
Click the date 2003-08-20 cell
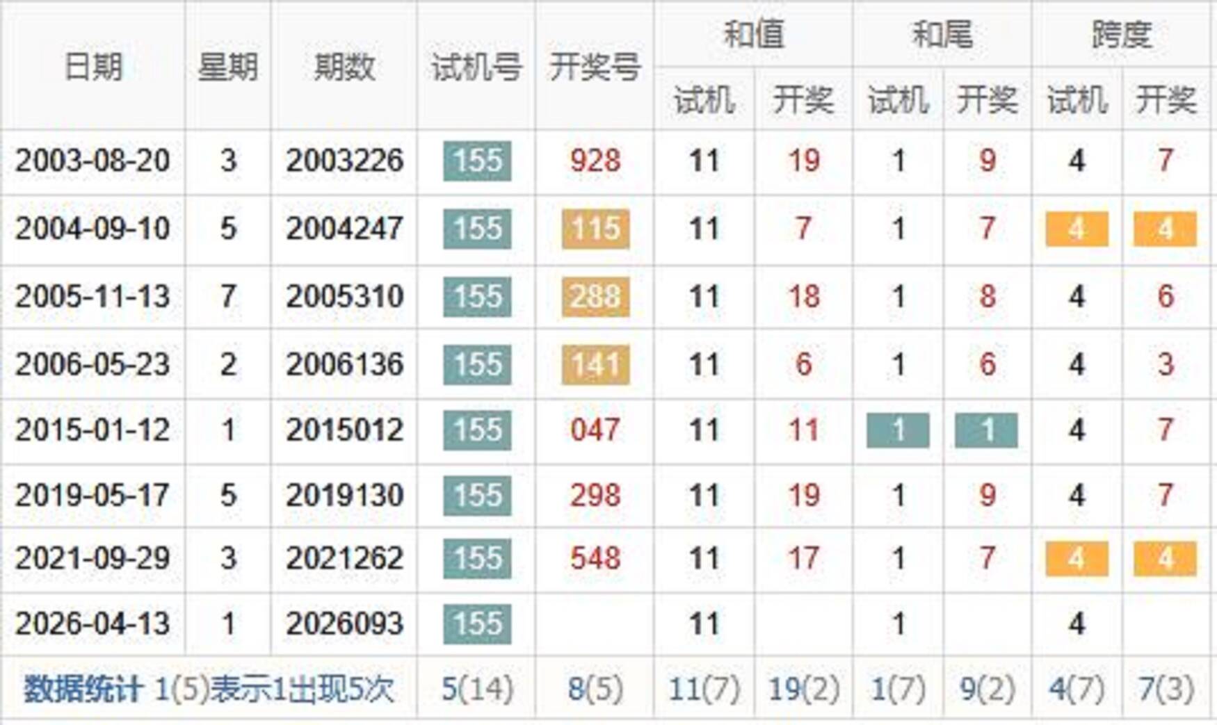click(92, 161)
